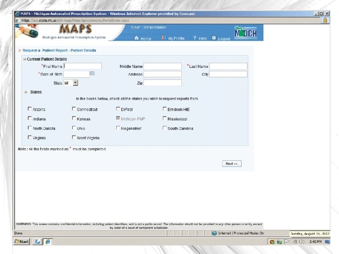Check the Arizona checkbox
This screenshot has height=254, width=339.
click(x=29, y=109)
